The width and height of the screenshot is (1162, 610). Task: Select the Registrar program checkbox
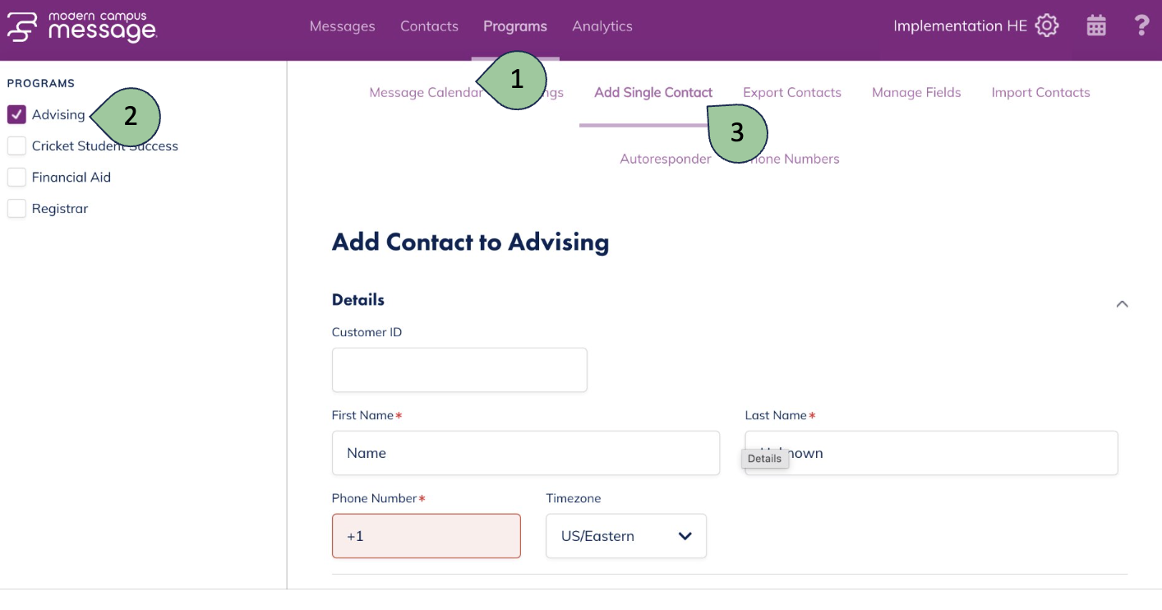[x=16, y=209]
